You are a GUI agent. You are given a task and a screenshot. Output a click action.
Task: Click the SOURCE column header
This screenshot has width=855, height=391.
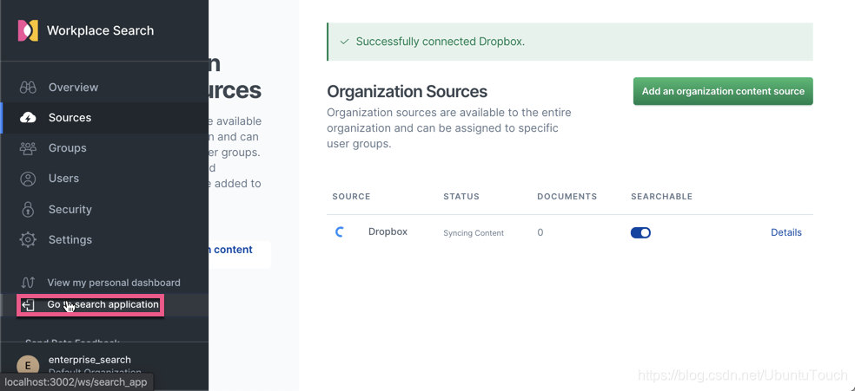[351, 196]
